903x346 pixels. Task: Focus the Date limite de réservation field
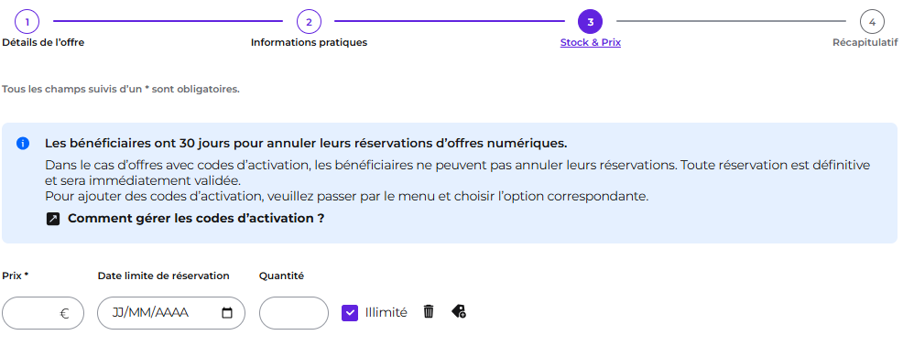tap(171, 313)
